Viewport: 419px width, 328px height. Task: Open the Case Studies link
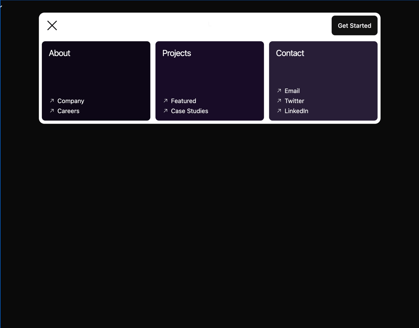coord(185,111)
